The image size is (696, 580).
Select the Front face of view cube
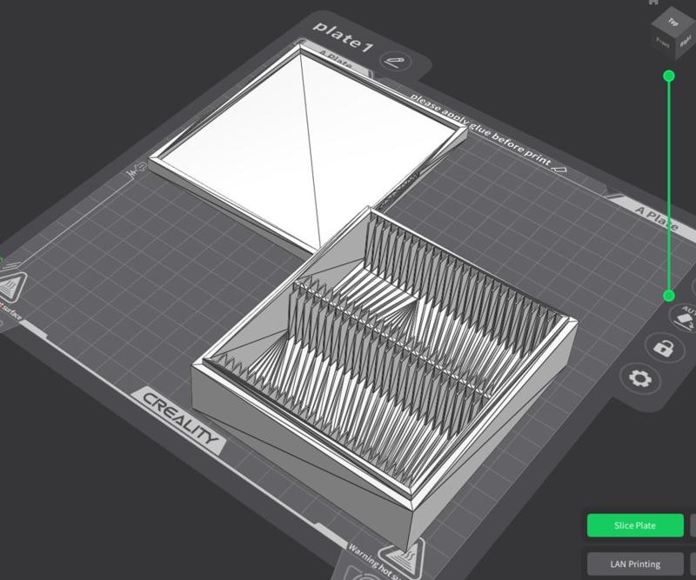click(x=663, y=42)
